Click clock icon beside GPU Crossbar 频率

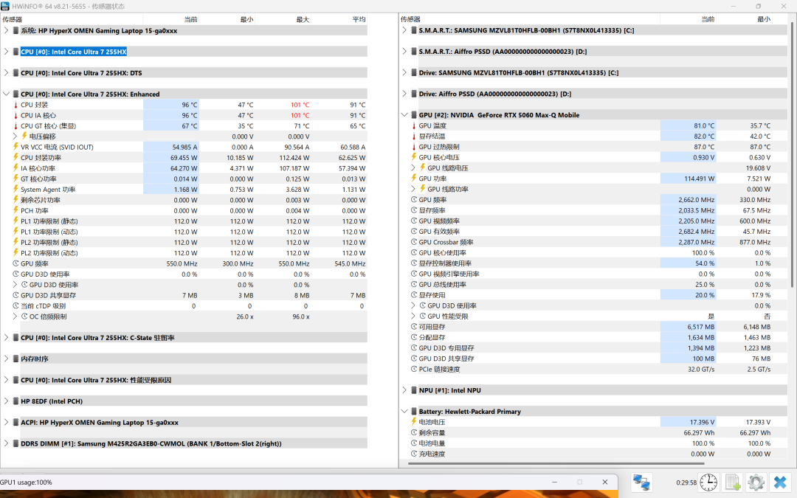[x=414, y=243]
